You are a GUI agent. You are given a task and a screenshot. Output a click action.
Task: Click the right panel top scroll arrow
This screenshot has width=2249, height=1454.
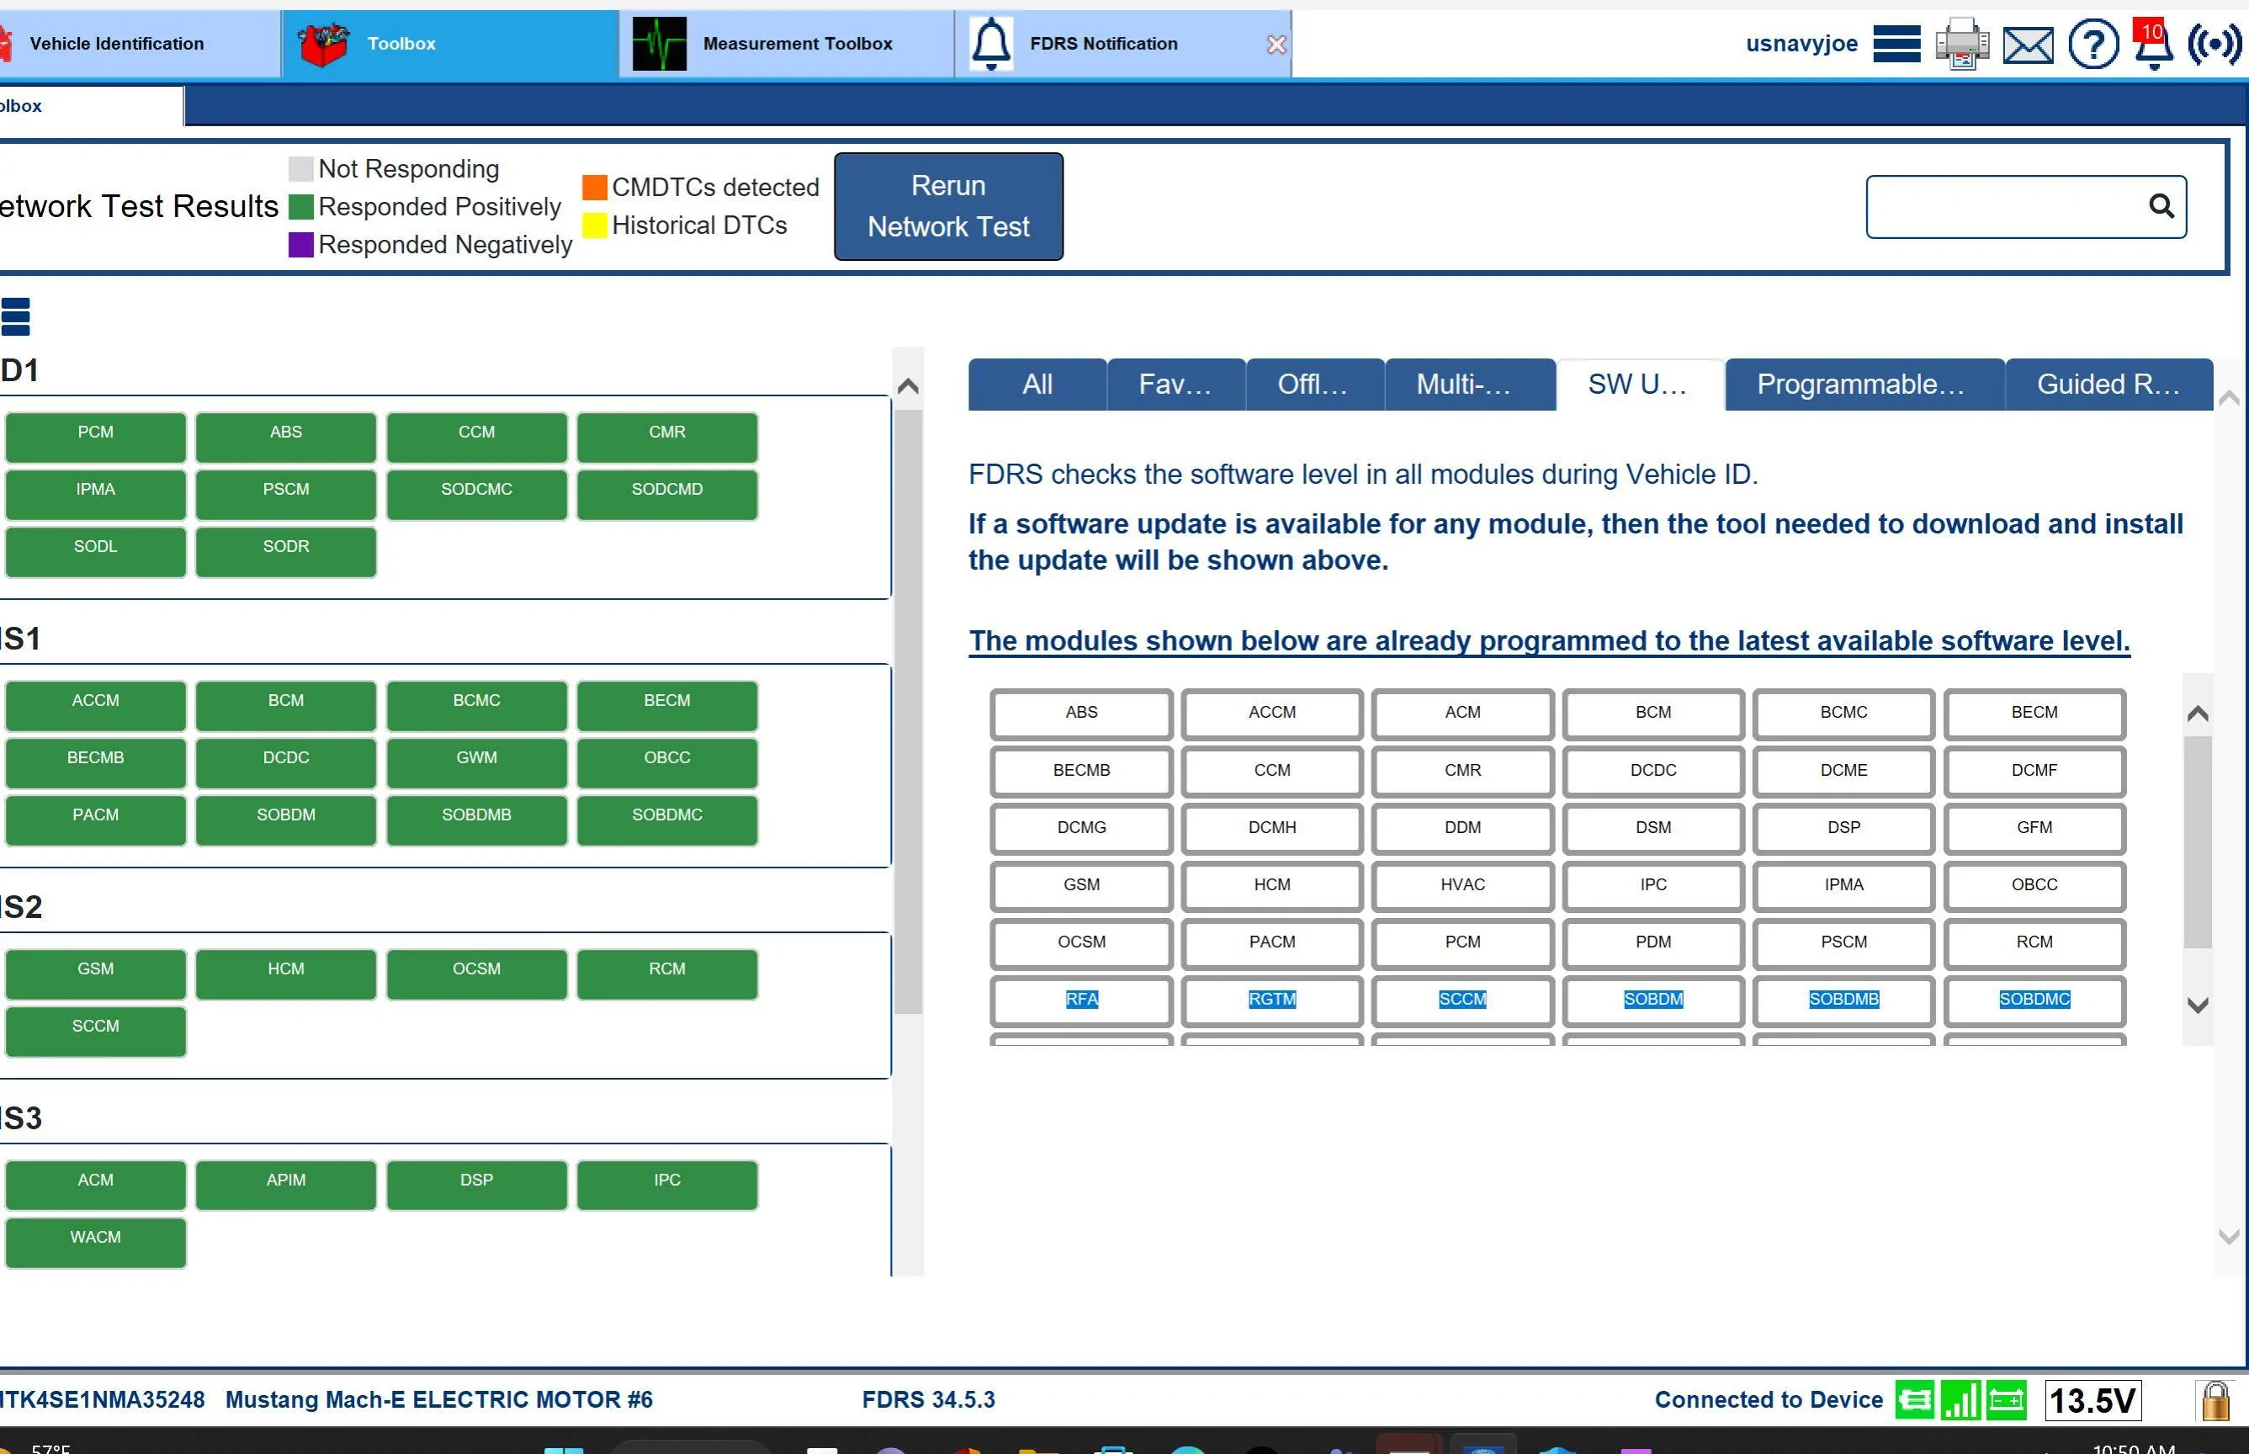[x=2229, y=399]
